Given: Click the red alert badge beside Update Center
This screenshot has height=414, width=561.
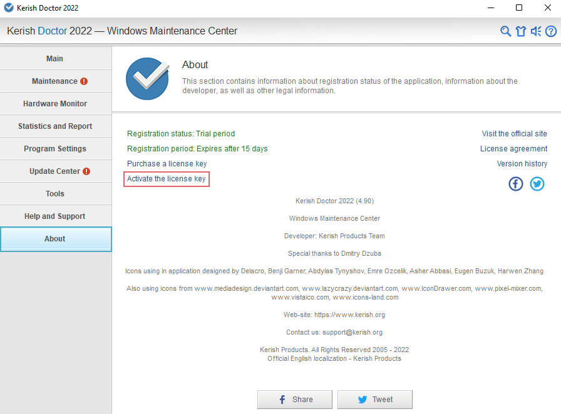Looking at the screenshot, I should (x=86, y=171).
